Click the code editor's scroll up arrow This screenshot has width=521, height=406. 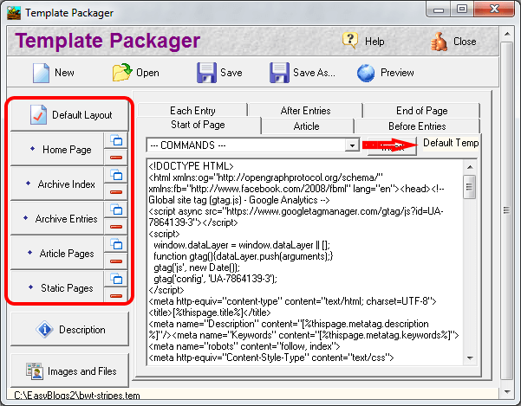(470, 167)
